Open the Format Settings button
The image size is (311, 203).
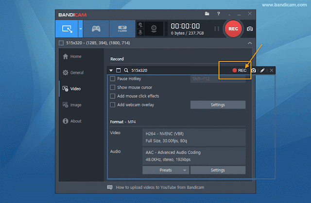218,170
